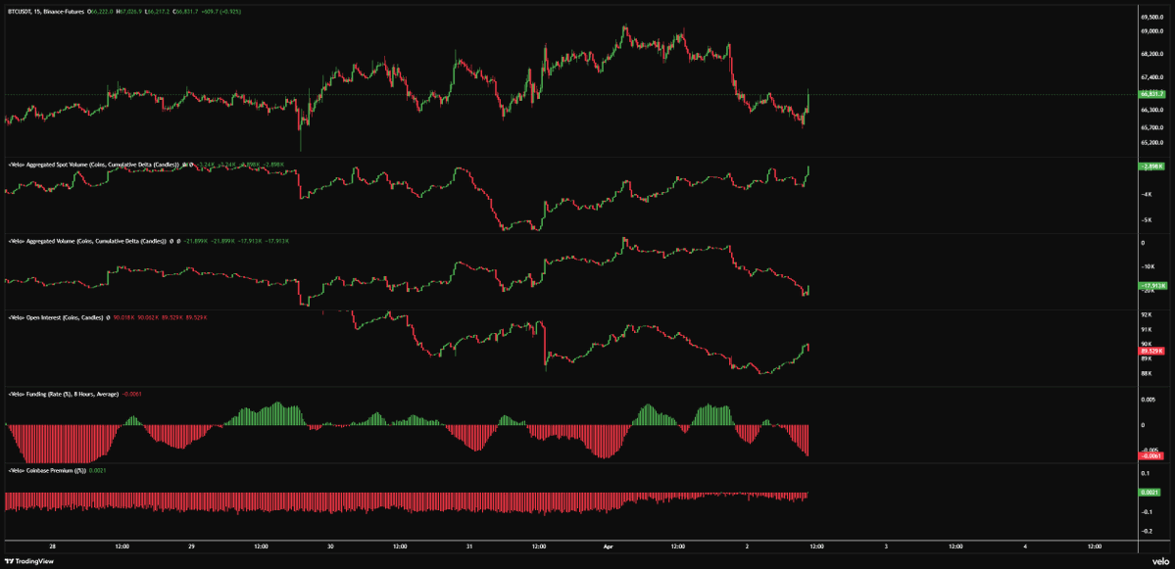Click the main chart high value H67,026.9
1175x569 pixels.
pos(129,12)
